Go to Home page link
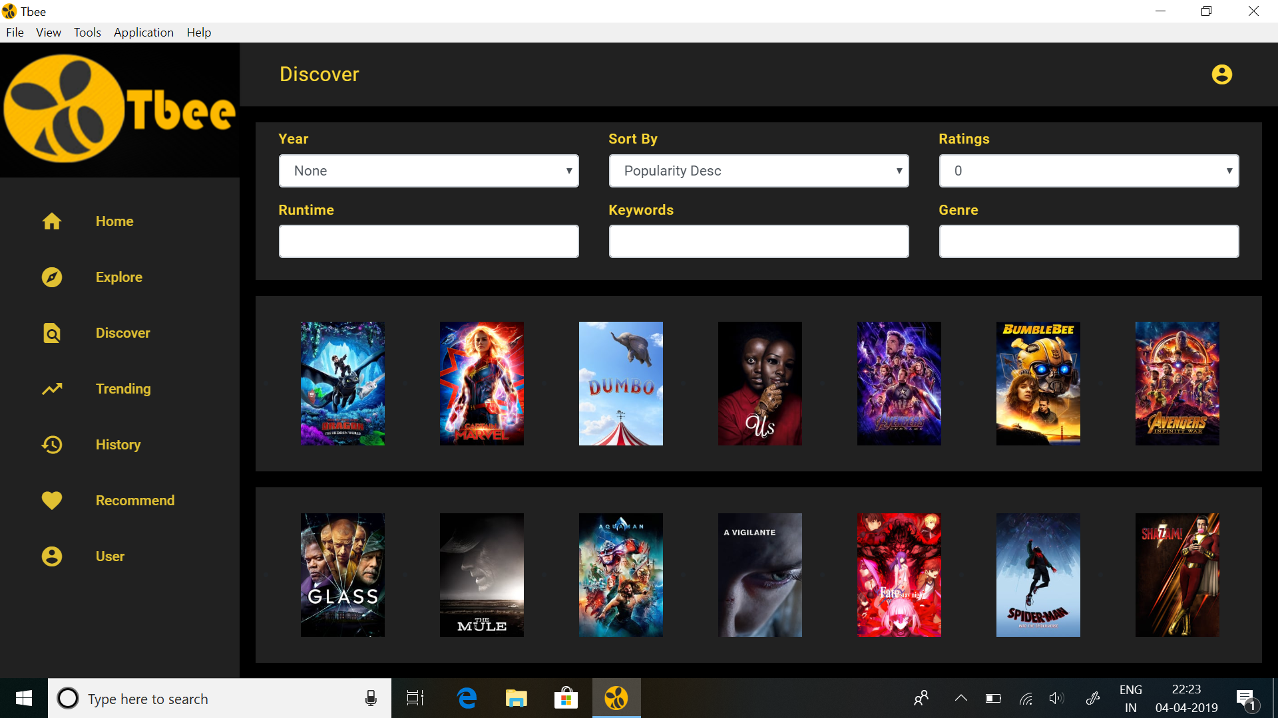 coord(114,221)
